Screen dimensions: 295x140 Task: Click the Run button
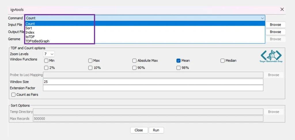pyautogui.click(x=156, y=130)
